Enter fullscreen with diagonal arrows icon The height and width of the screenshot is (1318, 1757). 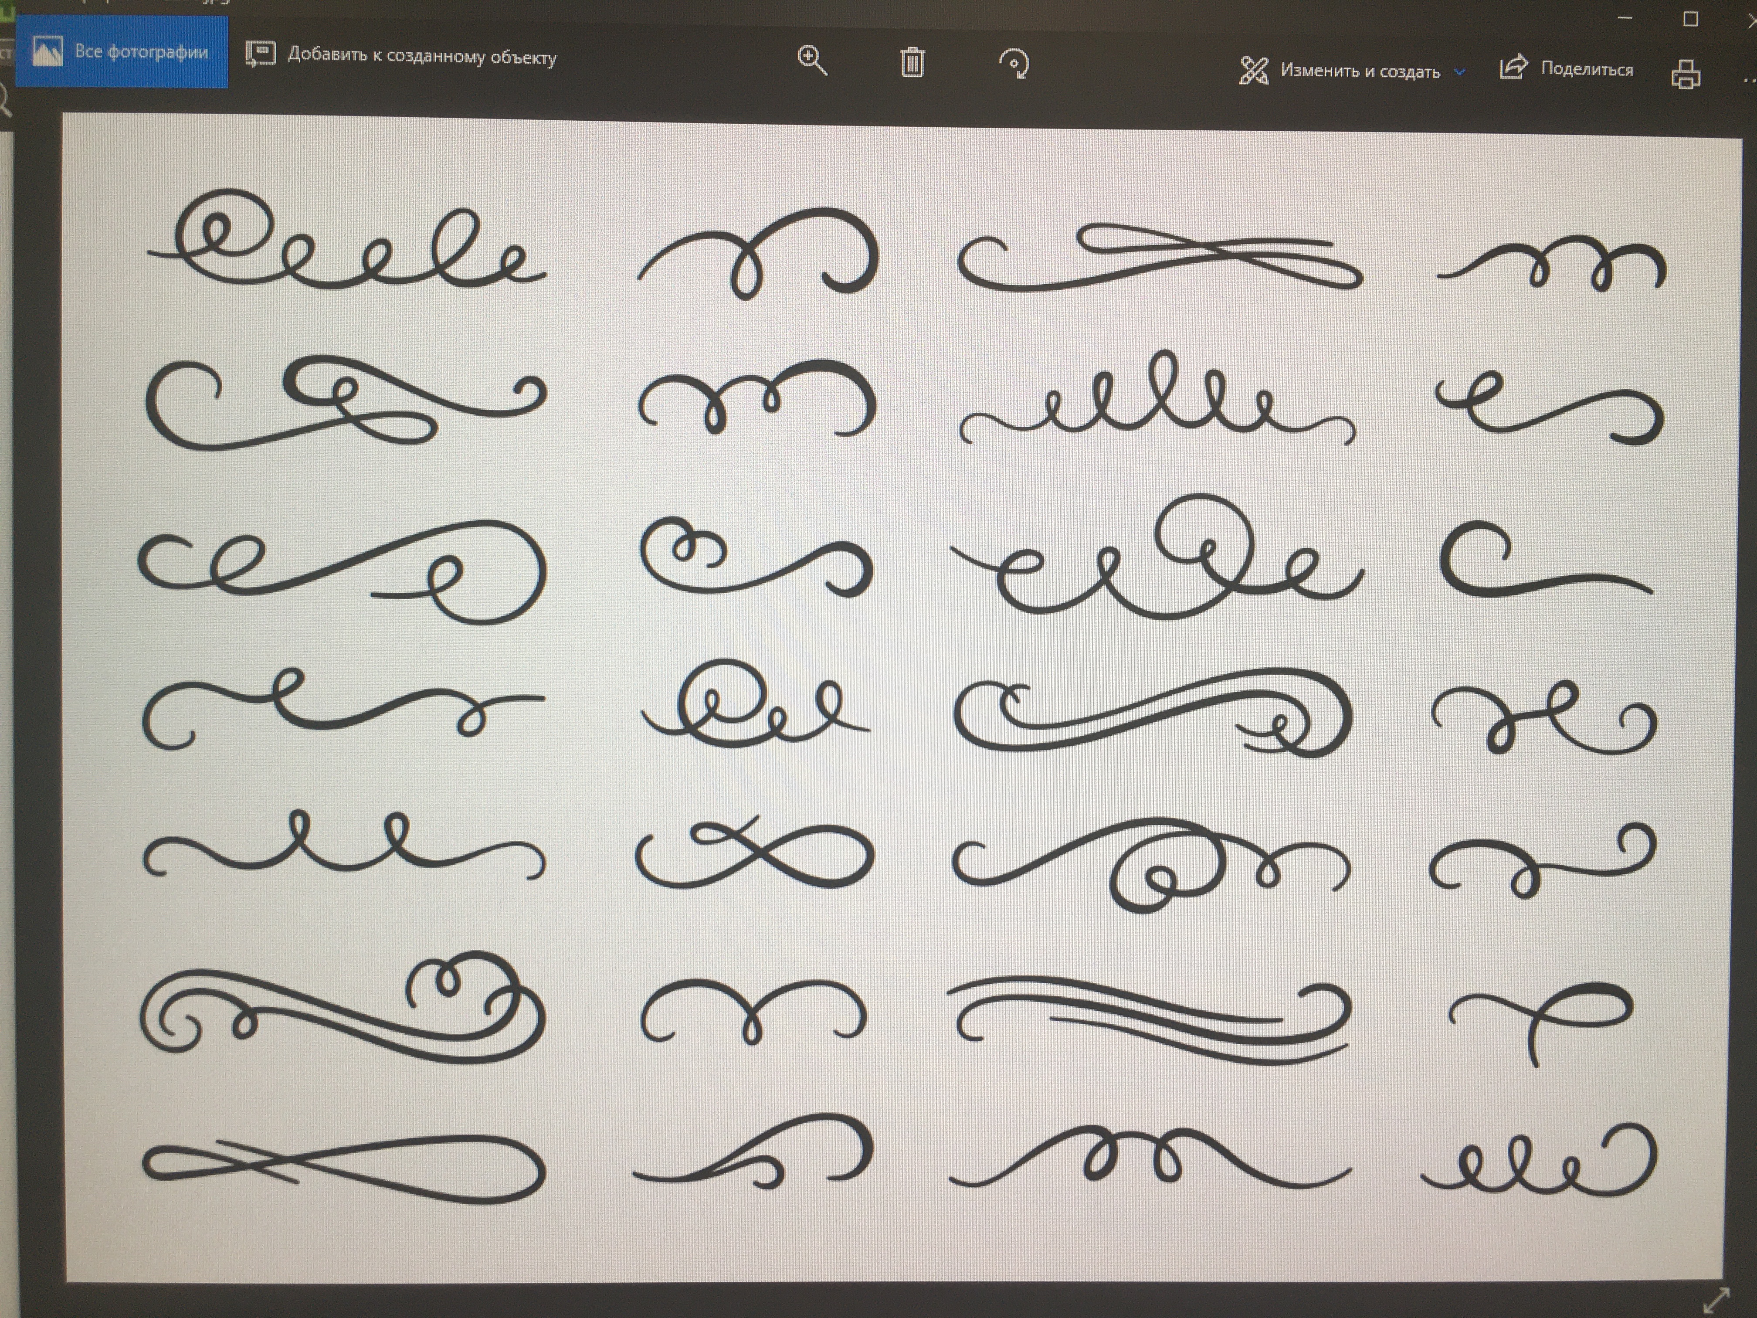click(x=1716, y=1301)
